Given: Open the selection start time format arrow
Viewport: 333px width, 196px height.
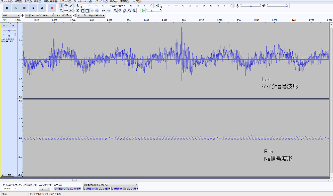Looking at the screenshot, I should point(109,189).
